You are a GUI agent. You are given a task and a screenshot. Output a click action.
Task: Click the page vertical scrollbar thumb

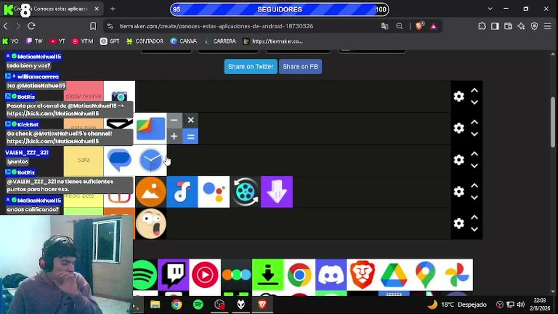pos(553,122)
